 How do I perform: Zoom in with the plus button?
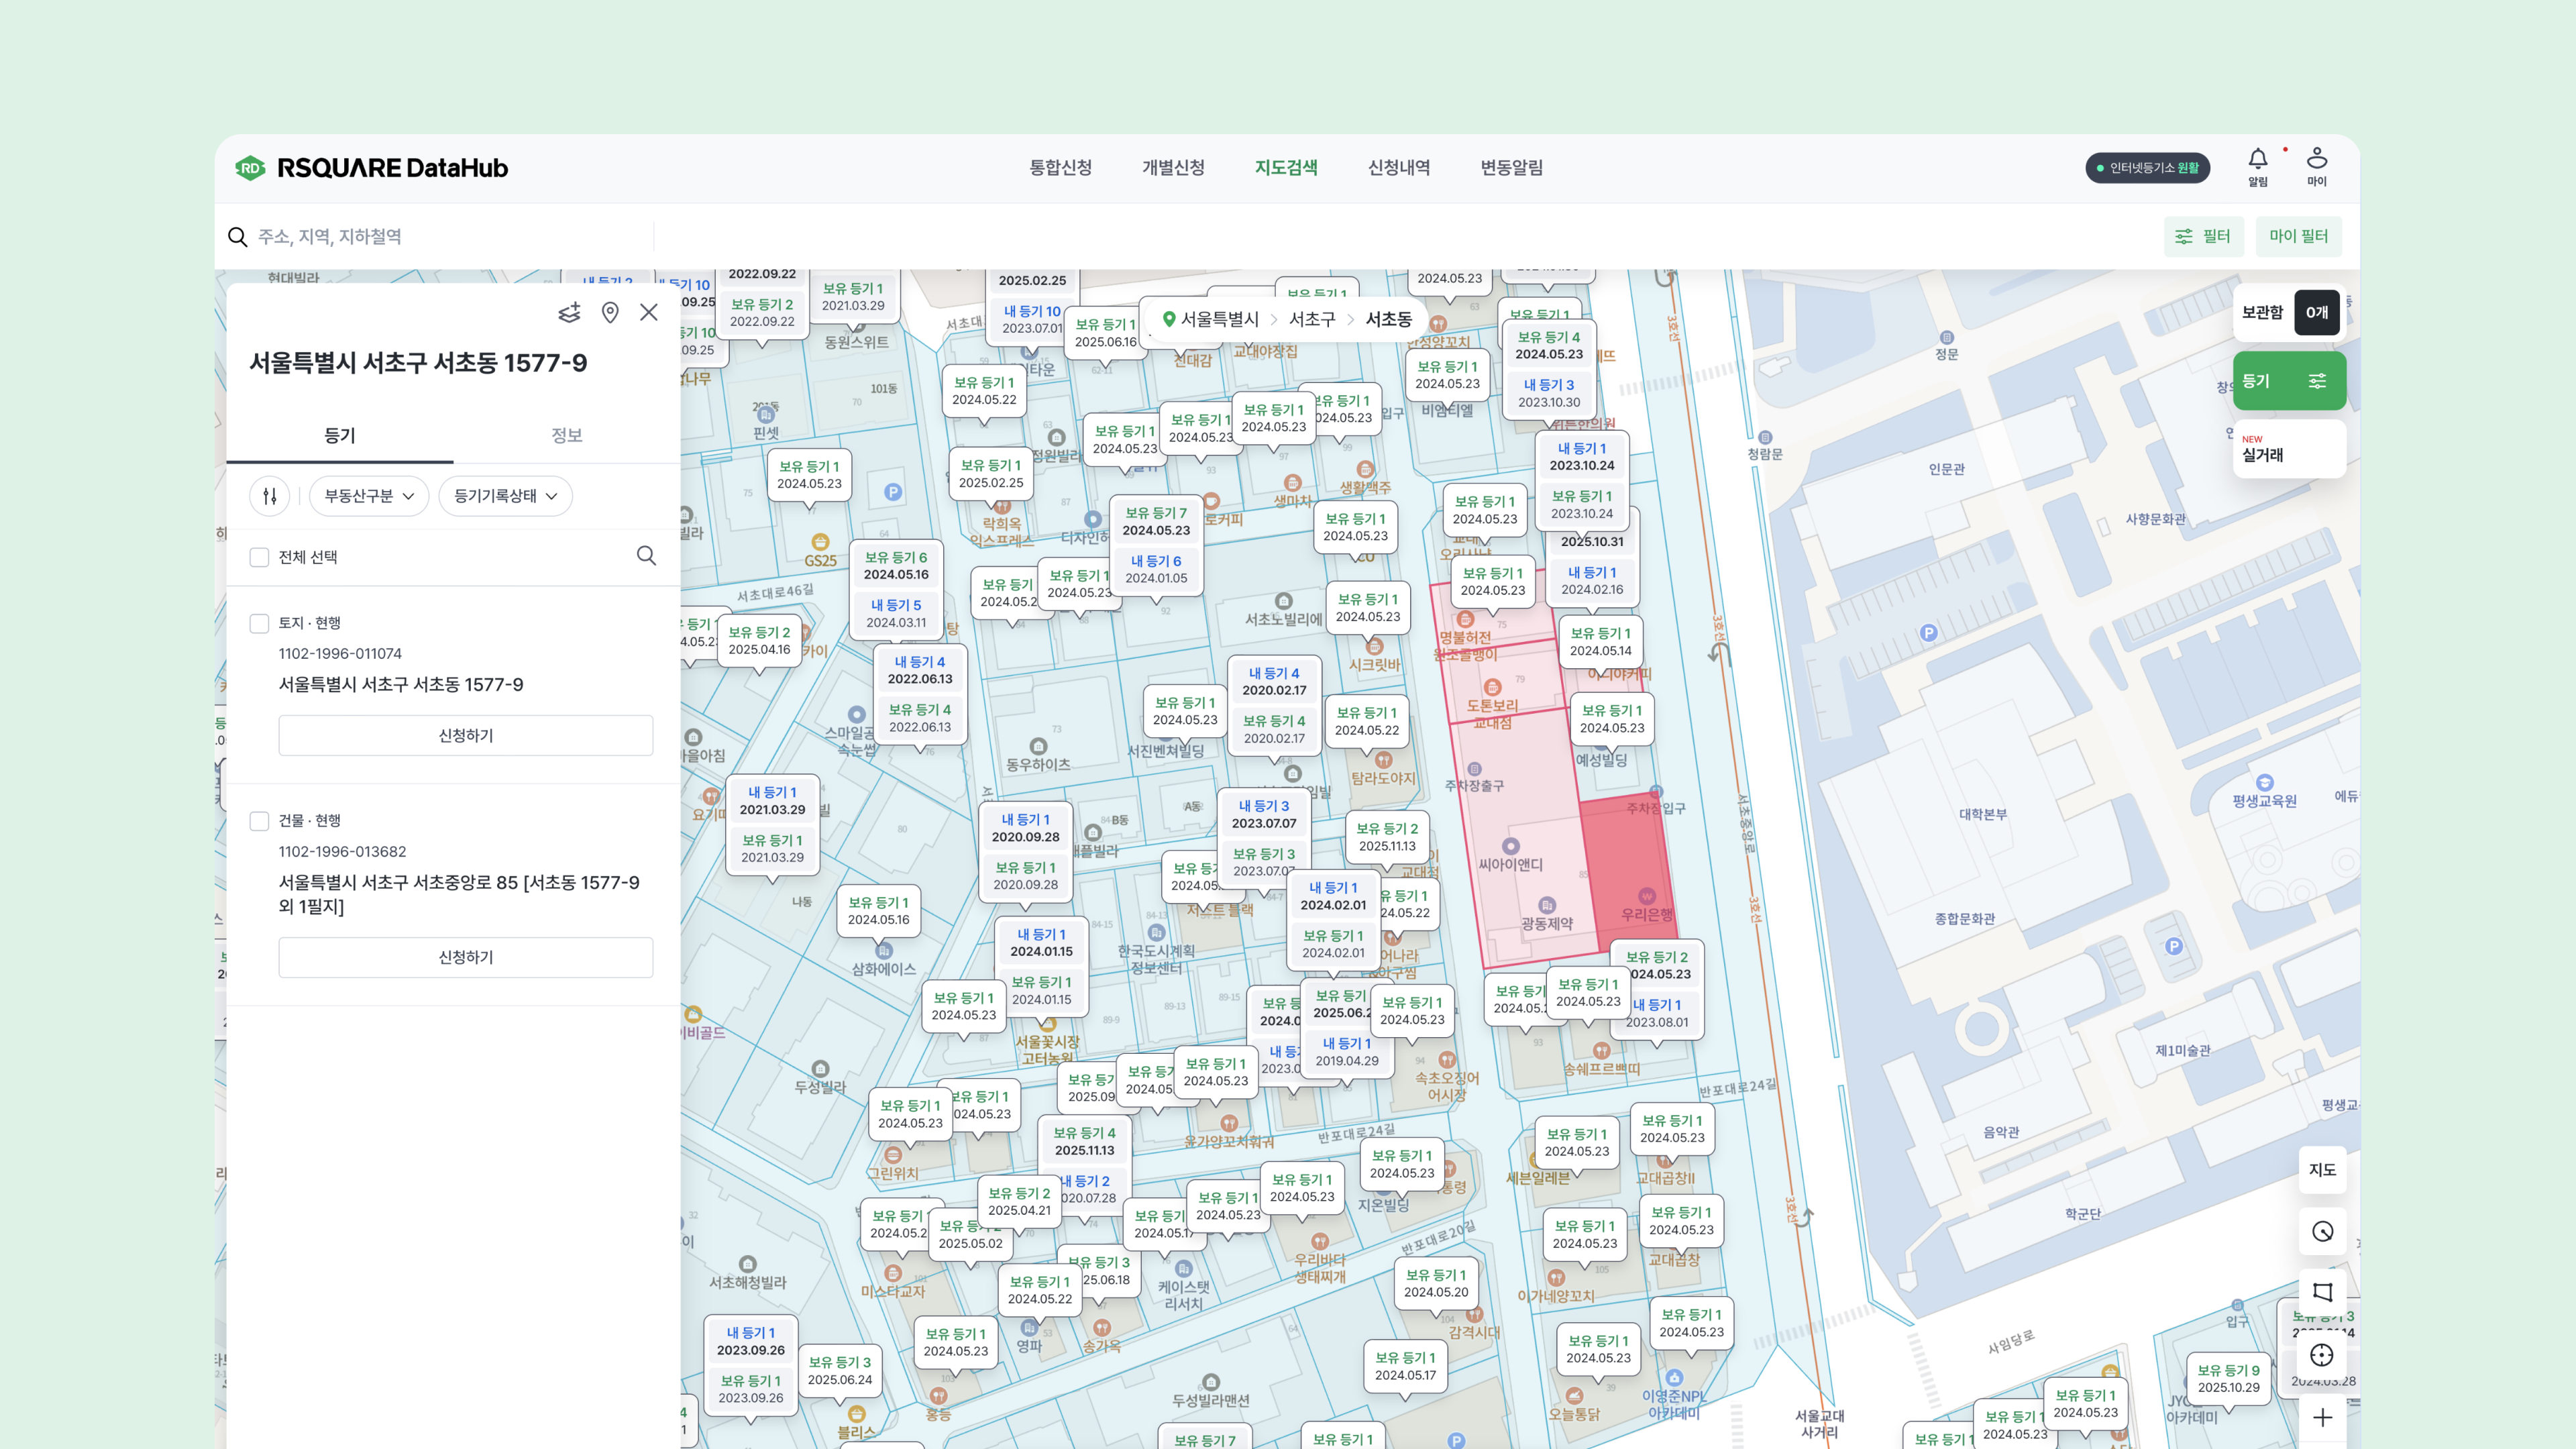(x=2321, y=1417)
